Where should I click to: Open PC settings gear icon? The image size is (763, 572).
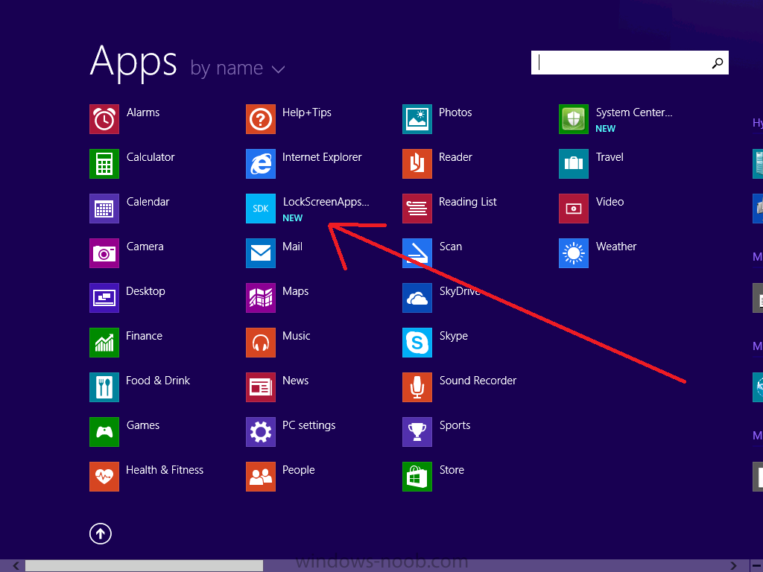(x=261, y=433)
